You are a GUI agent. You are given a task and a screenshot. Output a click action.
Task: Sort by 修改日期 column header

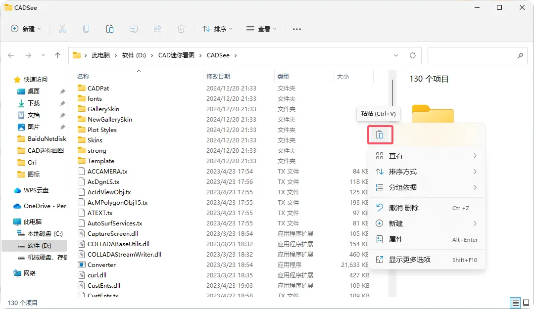(218, 77)
